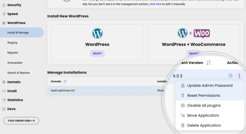
Task: Open the three-dot actions kebab menu
Action: point(239,76)
